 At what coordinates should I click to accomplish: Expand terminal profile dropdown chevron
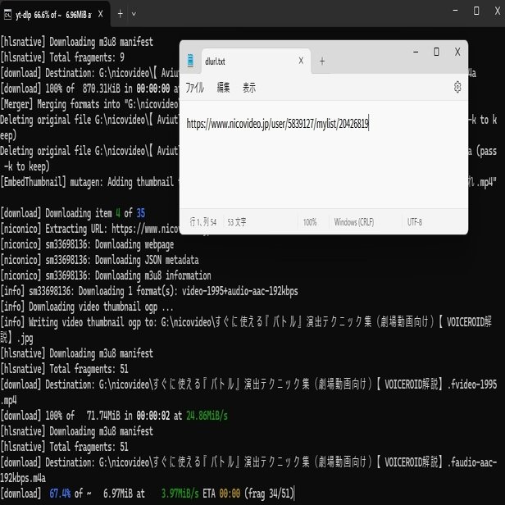click(x=134, y=14)
